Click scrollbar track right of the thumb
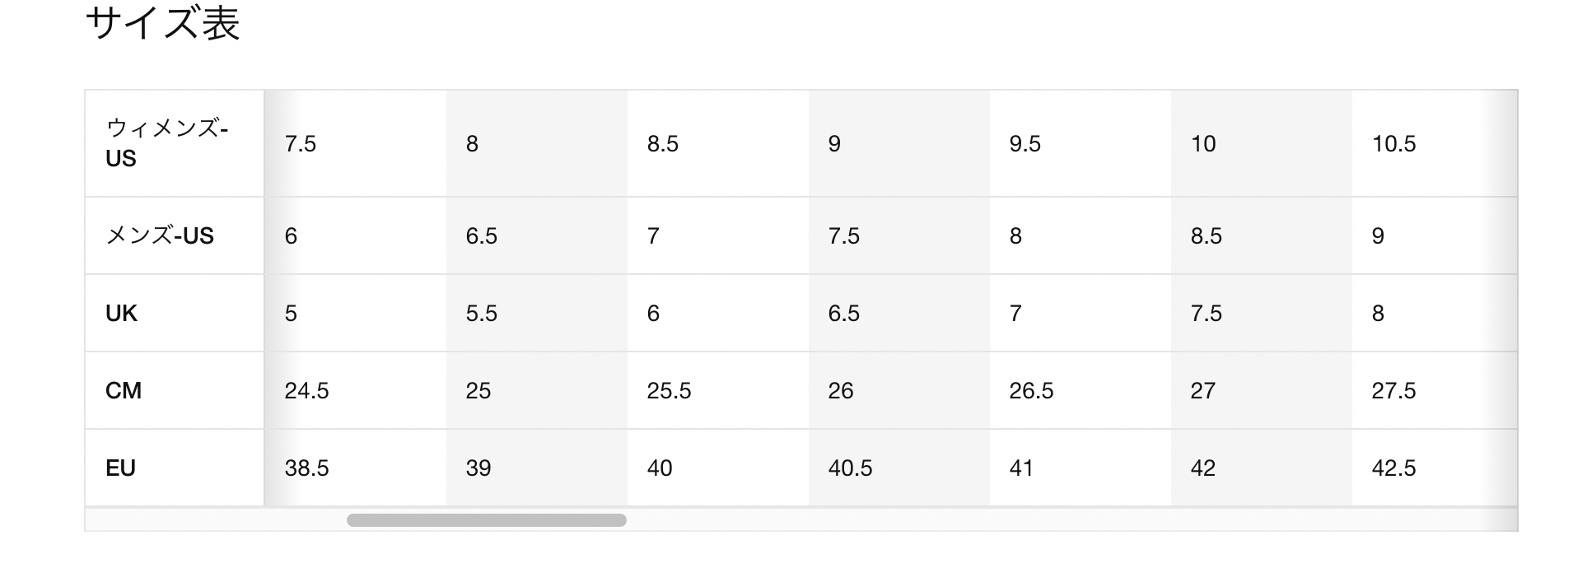Image resolution: width=1573 pixels, height=568 pixels. [1071, 520]
